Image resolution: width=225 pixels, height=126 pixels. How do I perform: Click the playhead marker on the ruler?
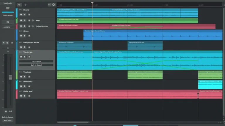92,3
